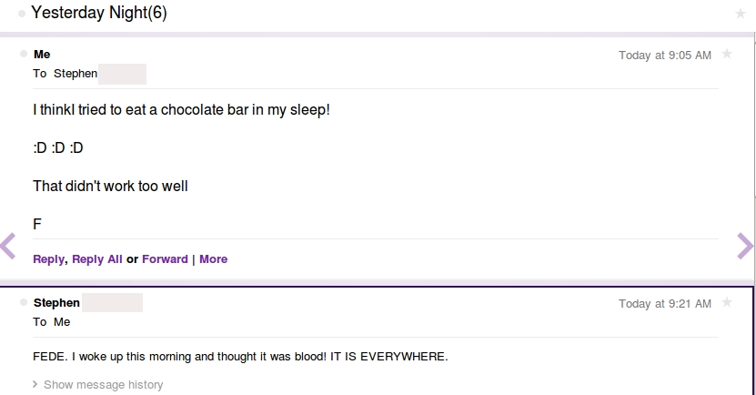756x395 pixels.
Task: Go to previous conversation with left arrow
Action: tap(8, 246)
